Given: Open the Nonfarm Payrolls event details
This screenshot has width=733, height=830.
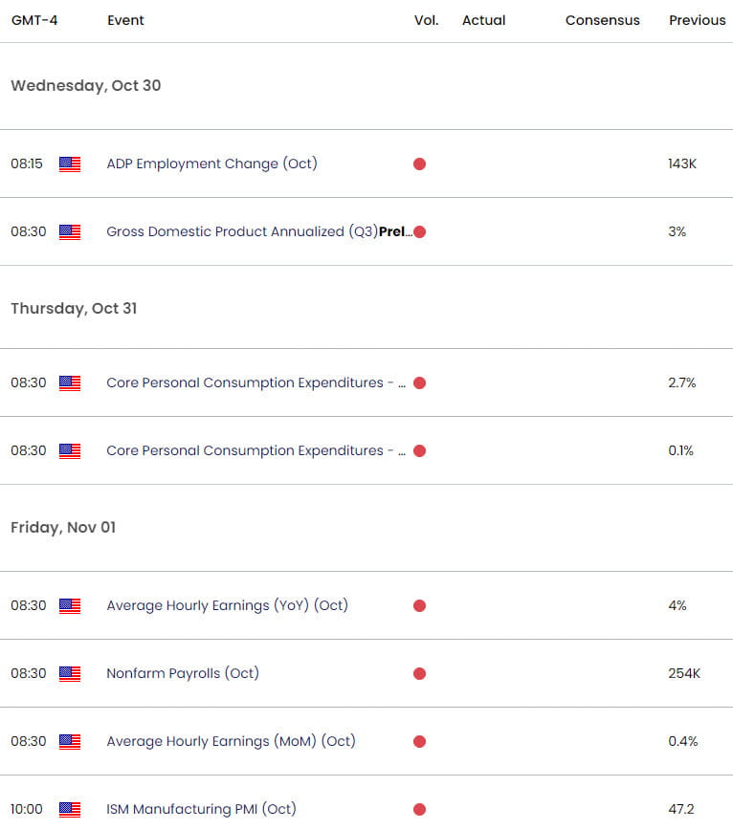Looking at the screenshot, I should coord(183,673).
